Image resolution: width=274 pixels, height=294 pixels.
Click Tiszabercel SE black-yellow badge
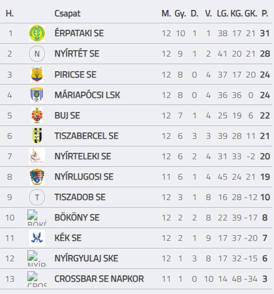click(x=37, y=136)
